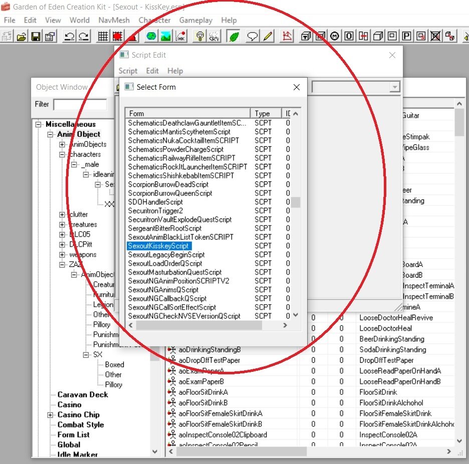The image size is (469, 464).
Task: Open Script menu in Script Edit window
Action: pyautogui.click(x=128, y=71)
